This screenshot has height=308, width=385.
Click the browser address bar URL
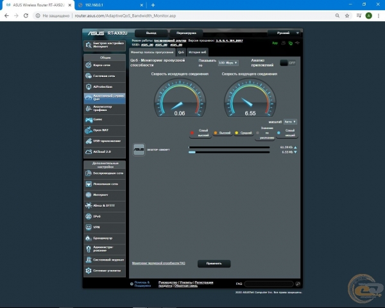(x=125, y=15)
